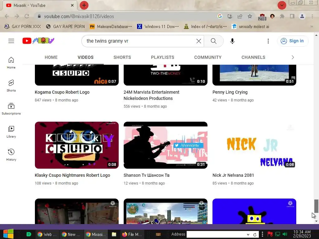Close the Mixasik - YouTube tab
The width and height of the screenshot is (319, 239).
tap(72, 5)
